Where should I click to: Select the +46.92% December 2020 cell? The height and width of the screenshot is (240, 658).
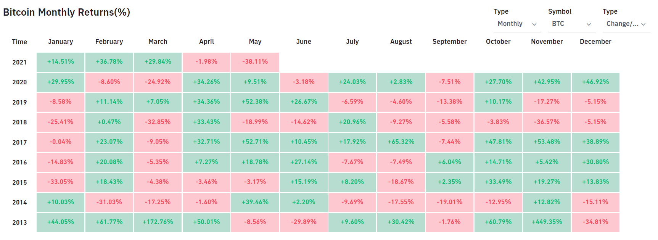[595, 82]
